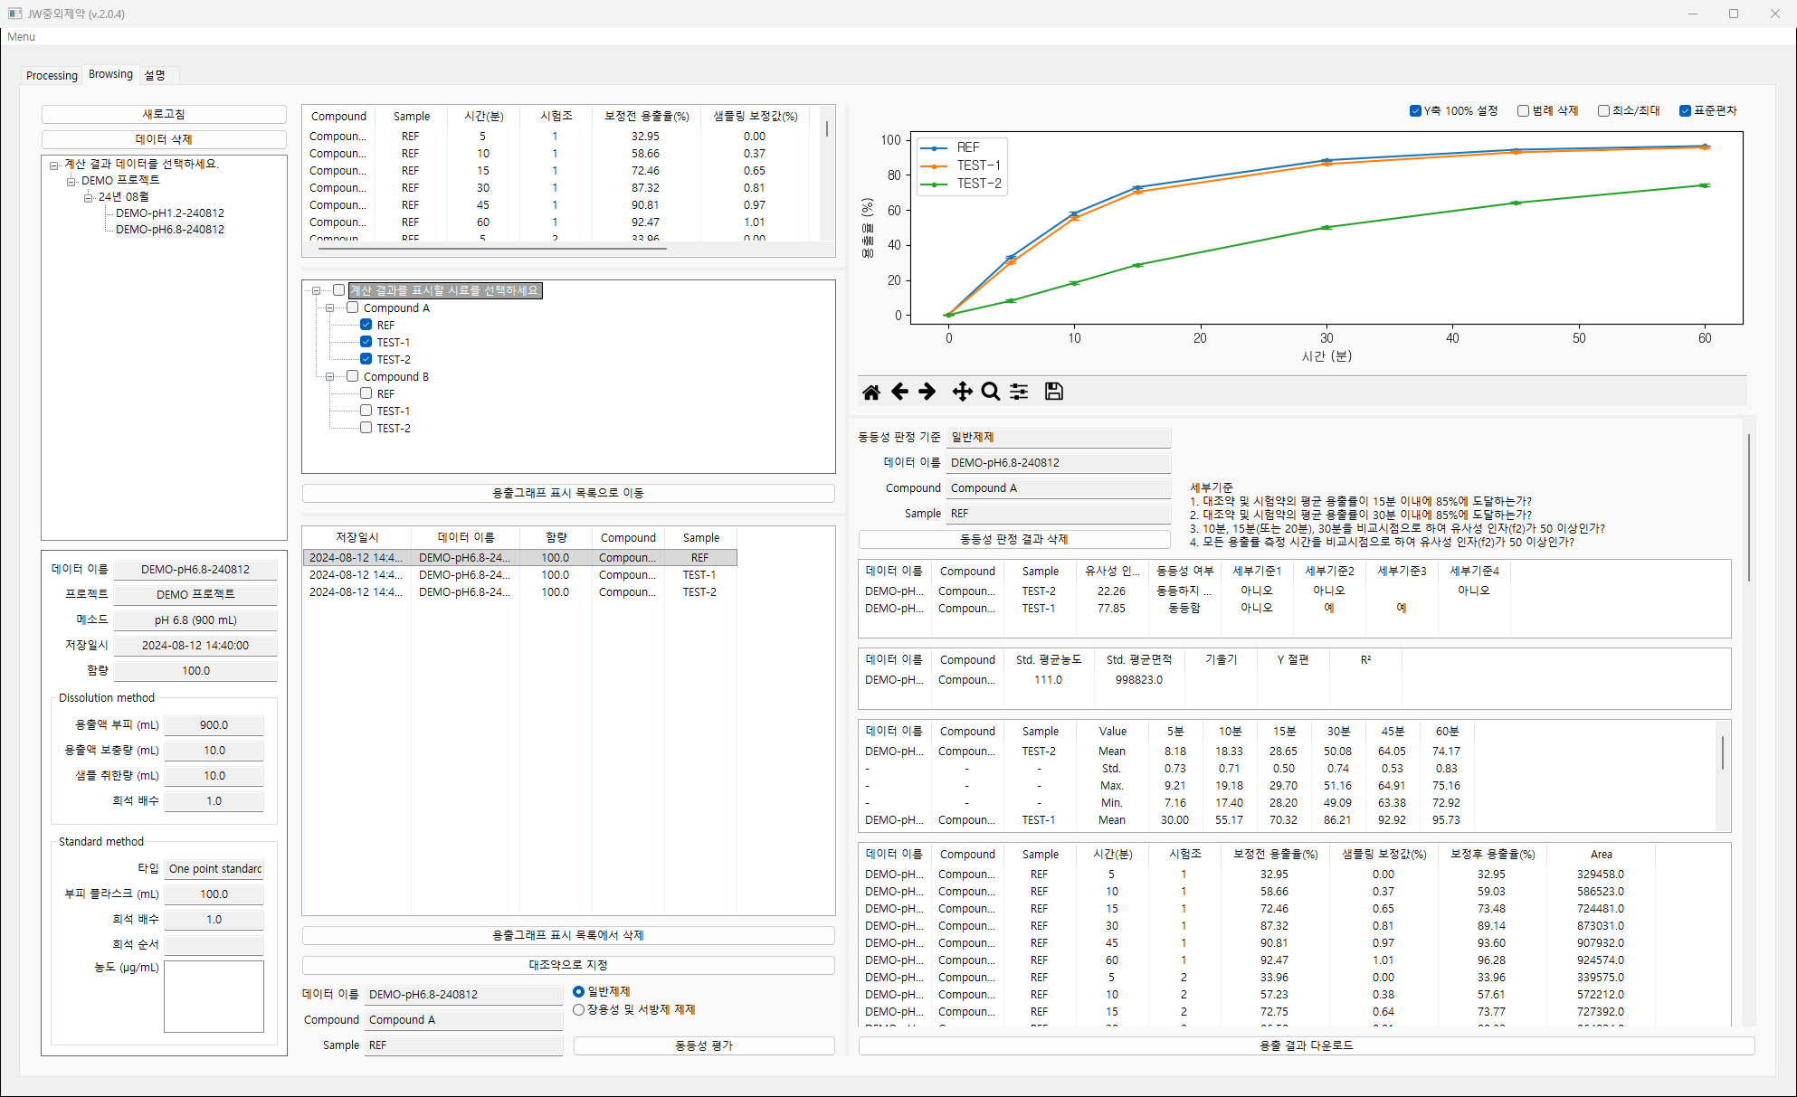Select 장용성 및 서방제 제제 radio button
Viewport: 1797px width, 1097px height.
[x=578, y=1010]
